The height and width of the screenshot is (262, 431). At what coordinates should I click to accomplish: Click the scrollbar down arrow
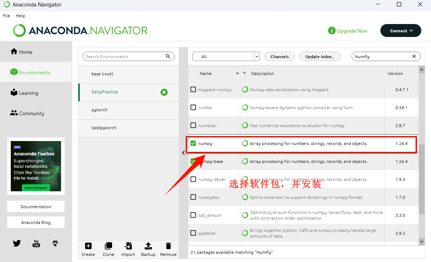click(x=422, y=242)
